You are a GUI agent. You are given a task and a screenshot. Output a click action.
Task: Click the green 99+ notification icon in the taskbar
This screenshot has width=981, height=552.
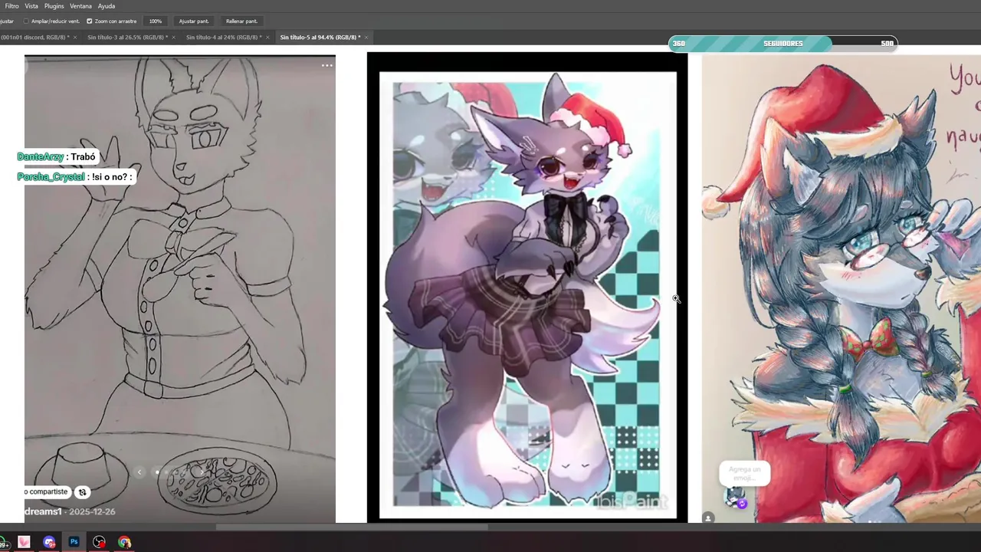click(4, 542)
